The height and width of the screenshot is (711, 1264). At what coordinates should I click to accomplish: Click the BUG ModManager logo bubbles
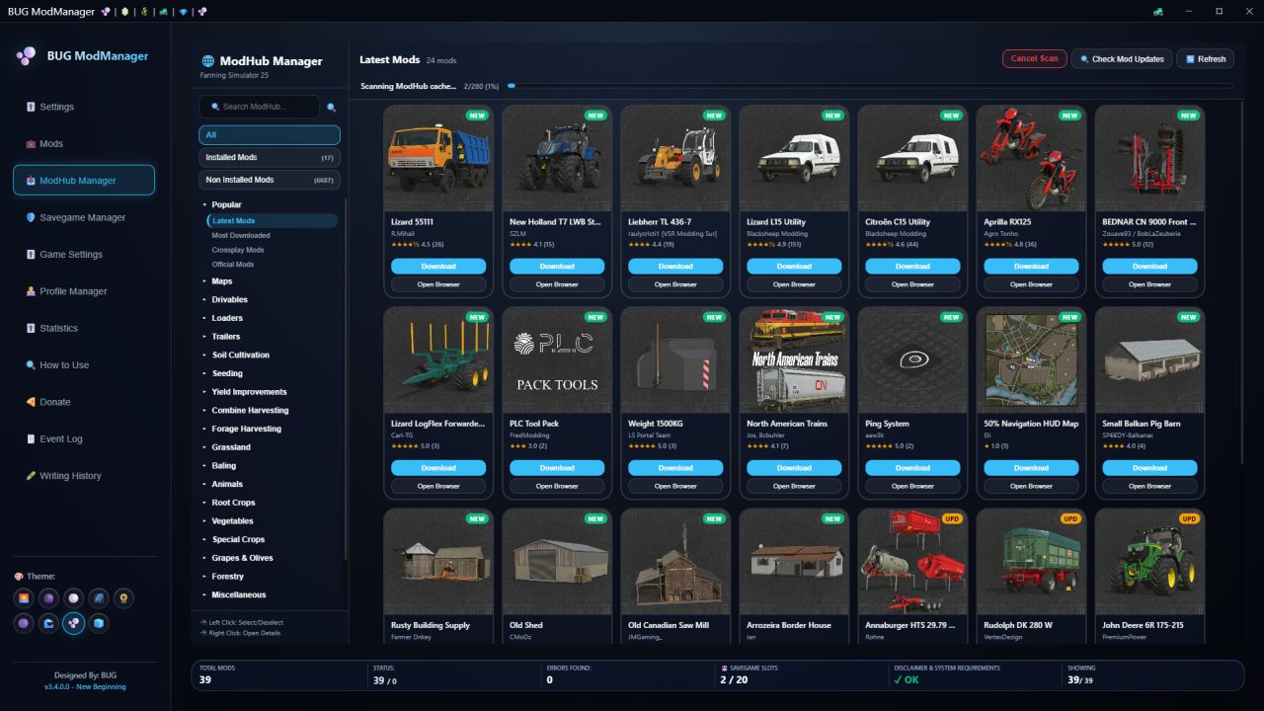(27, 56)
